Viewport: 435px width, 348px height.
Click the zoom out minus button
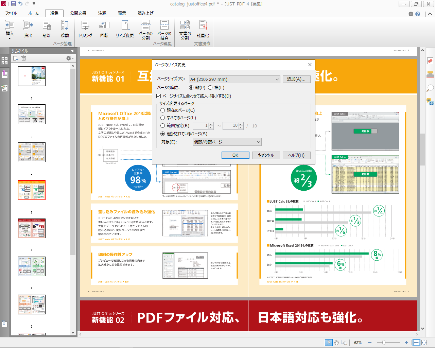(370, 343)
